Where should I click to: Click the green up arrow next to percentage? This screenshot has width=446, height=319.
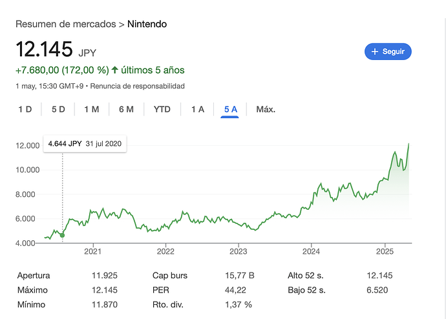pos(114,70)
